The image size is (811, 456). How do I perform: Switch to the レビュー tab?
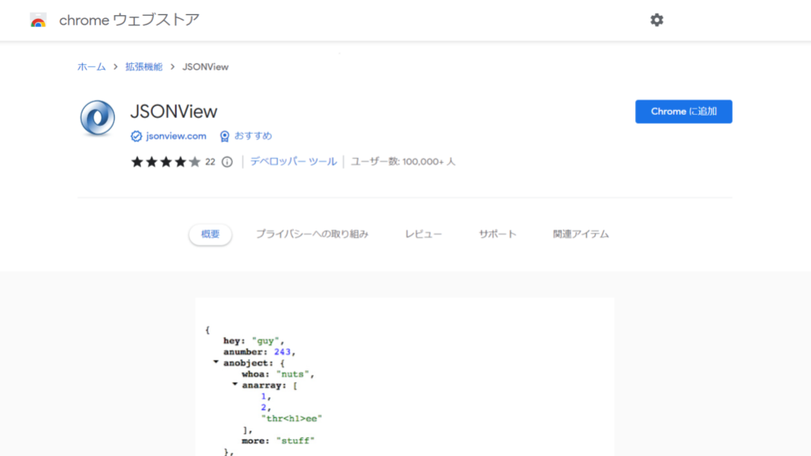coord(423,234)
